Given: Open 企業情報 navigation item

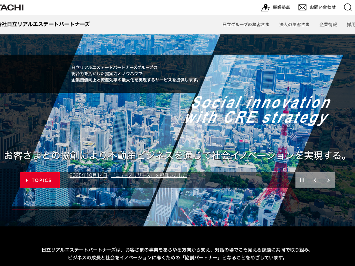Looking at the screenshot, I should (328, 25).
